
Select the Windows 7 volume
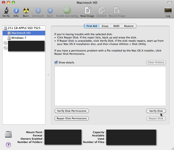pyautogui.click(x=24, y=38)
